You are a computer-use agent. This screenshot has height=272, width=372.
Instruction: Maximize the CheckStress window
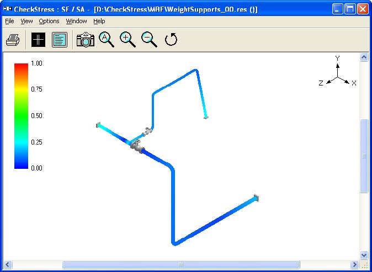[x=350, y=9]
